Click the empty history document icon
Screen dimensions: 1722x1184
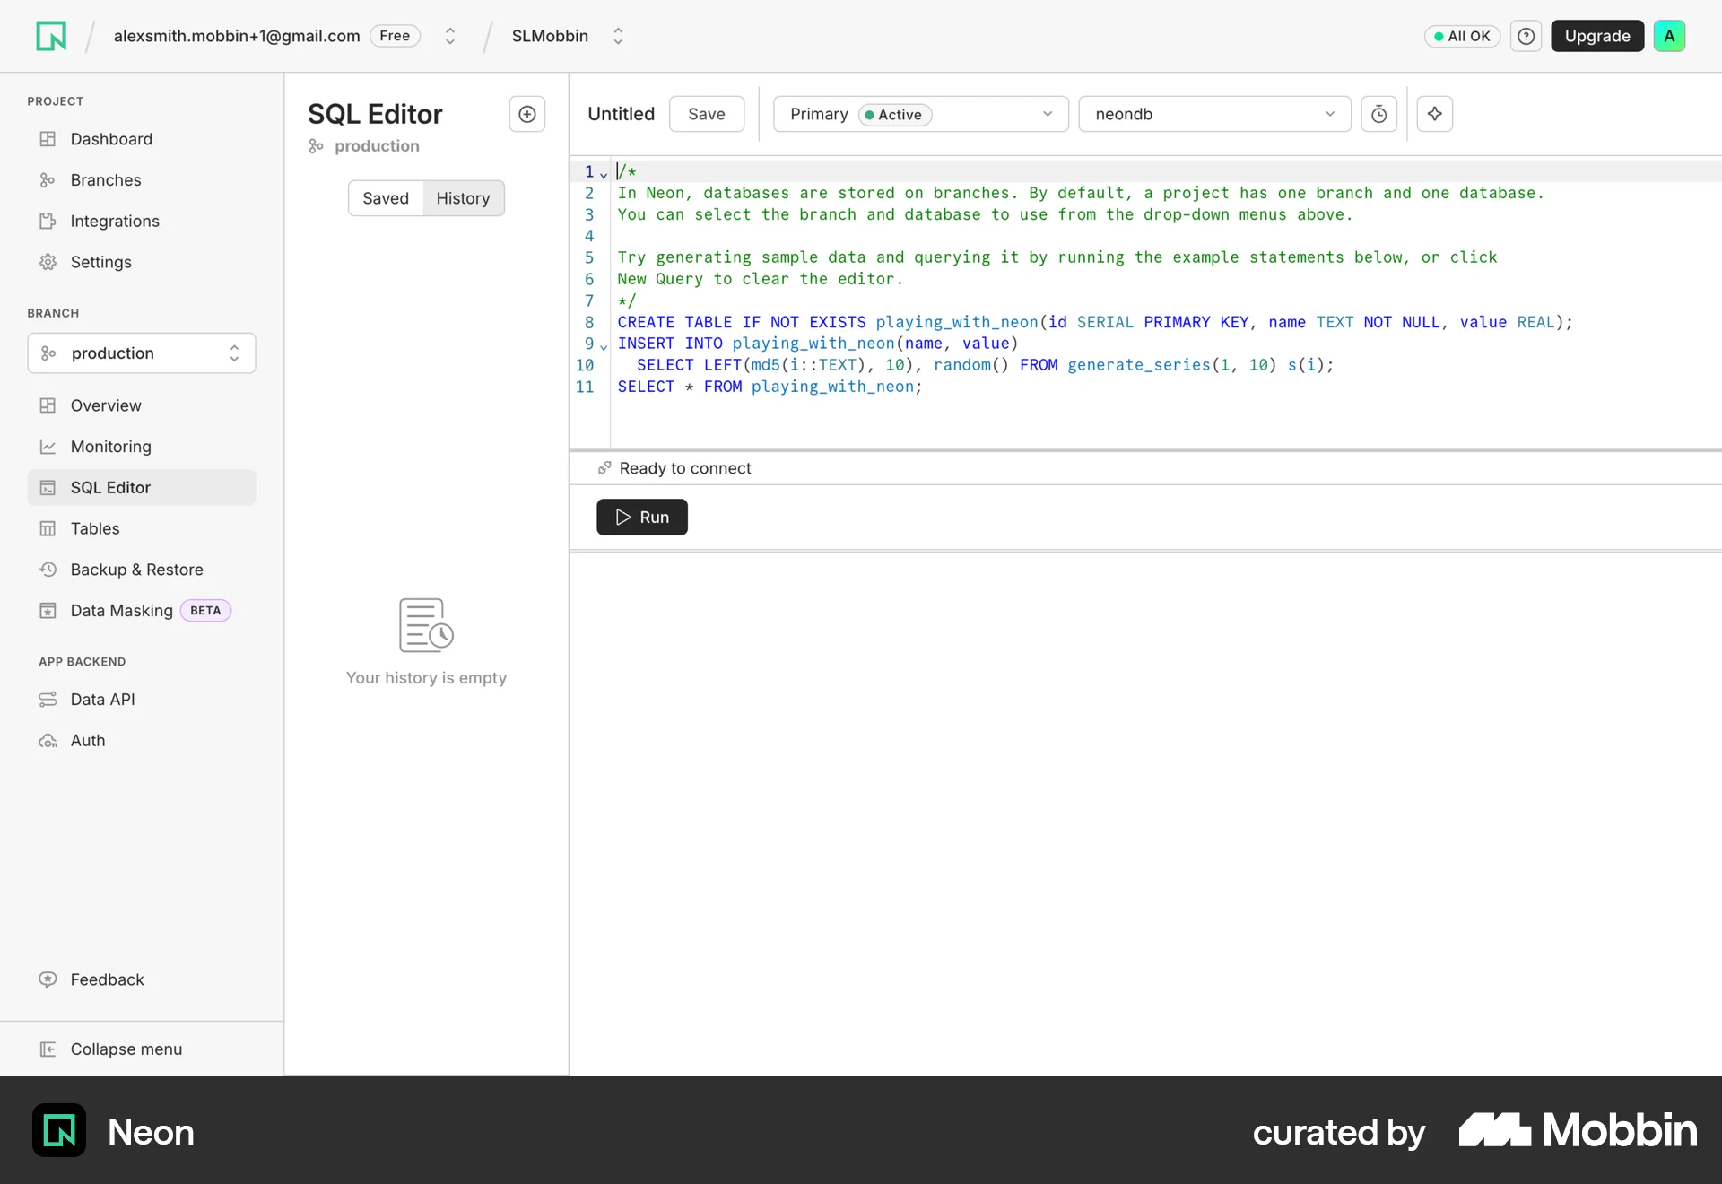[x=426, y=625]
